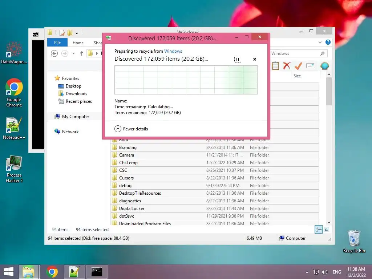This screenshot has height=279, width=372.
Task: Expand the ribbon with the chevron
Action: (x=320, y=42)
